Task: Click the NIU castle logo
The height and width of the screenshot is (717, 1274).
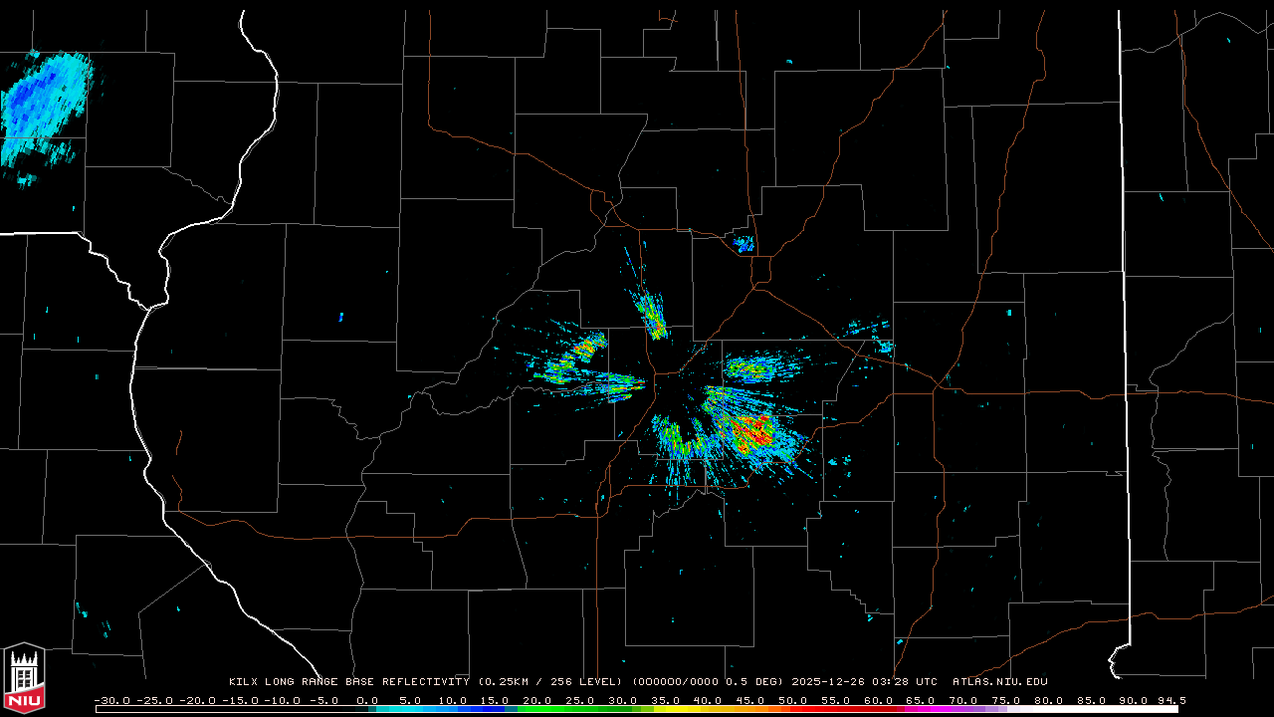Action: point(24,680)
